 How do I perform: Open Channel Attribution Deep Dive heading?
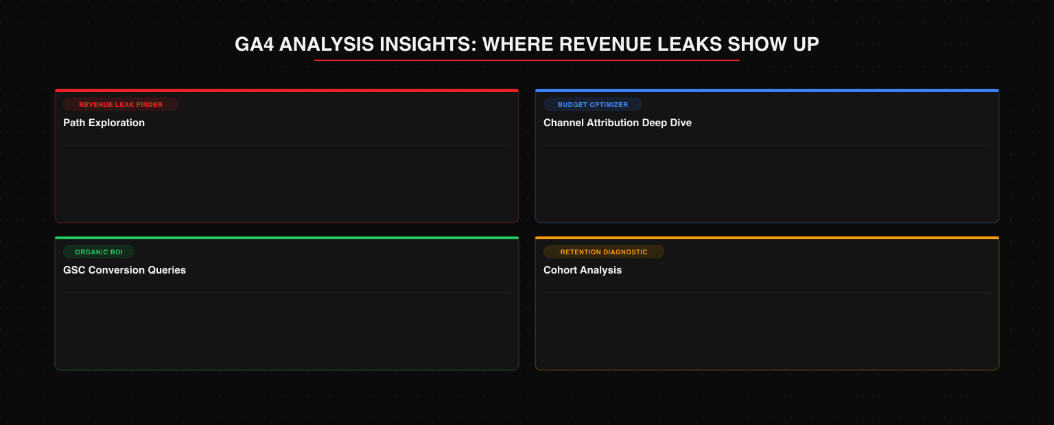point(618,123)
